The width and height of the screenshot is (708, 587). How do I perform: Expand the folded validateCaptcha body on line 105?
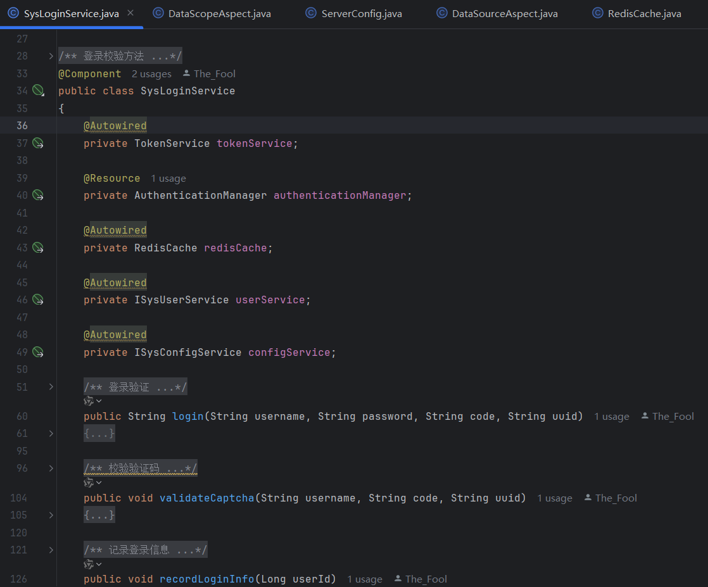pyautogui.click(x=51, y=515)
